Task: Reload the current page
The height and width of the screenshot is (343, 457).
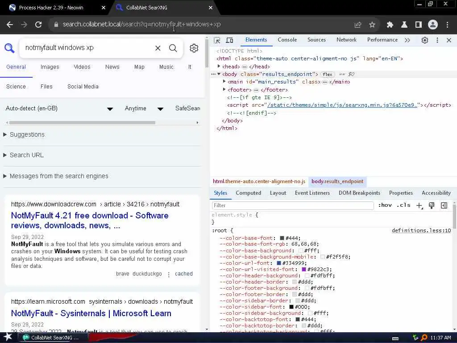Action: pyautogui.click(x=38, y=25)
